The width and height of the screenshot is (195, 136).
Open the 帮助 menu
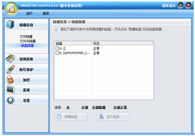(46, 13)
